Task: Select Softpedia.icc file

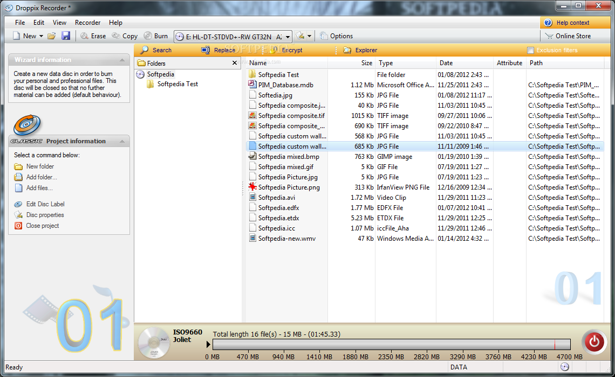Action: [x=277, y=228]
